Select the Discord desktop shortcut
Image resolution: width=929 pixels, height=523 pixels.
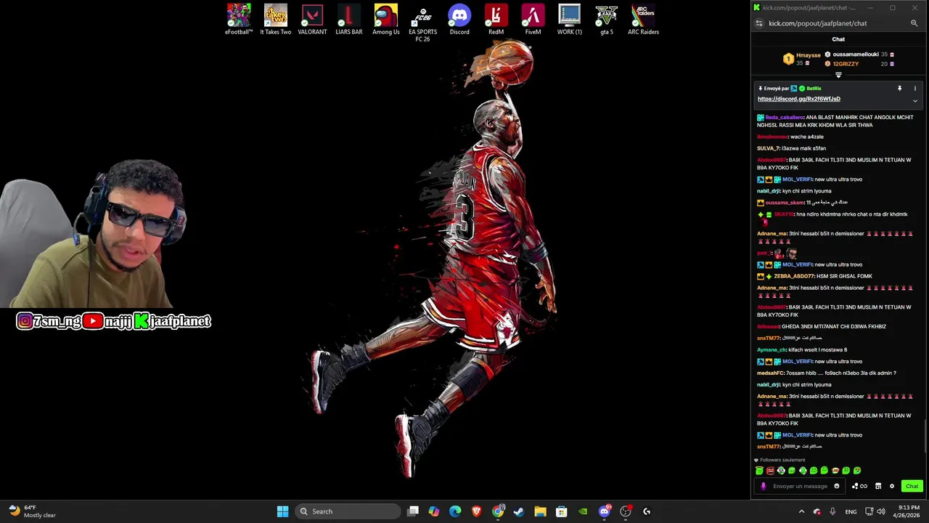pyautogui.click(x=459, y=20)
